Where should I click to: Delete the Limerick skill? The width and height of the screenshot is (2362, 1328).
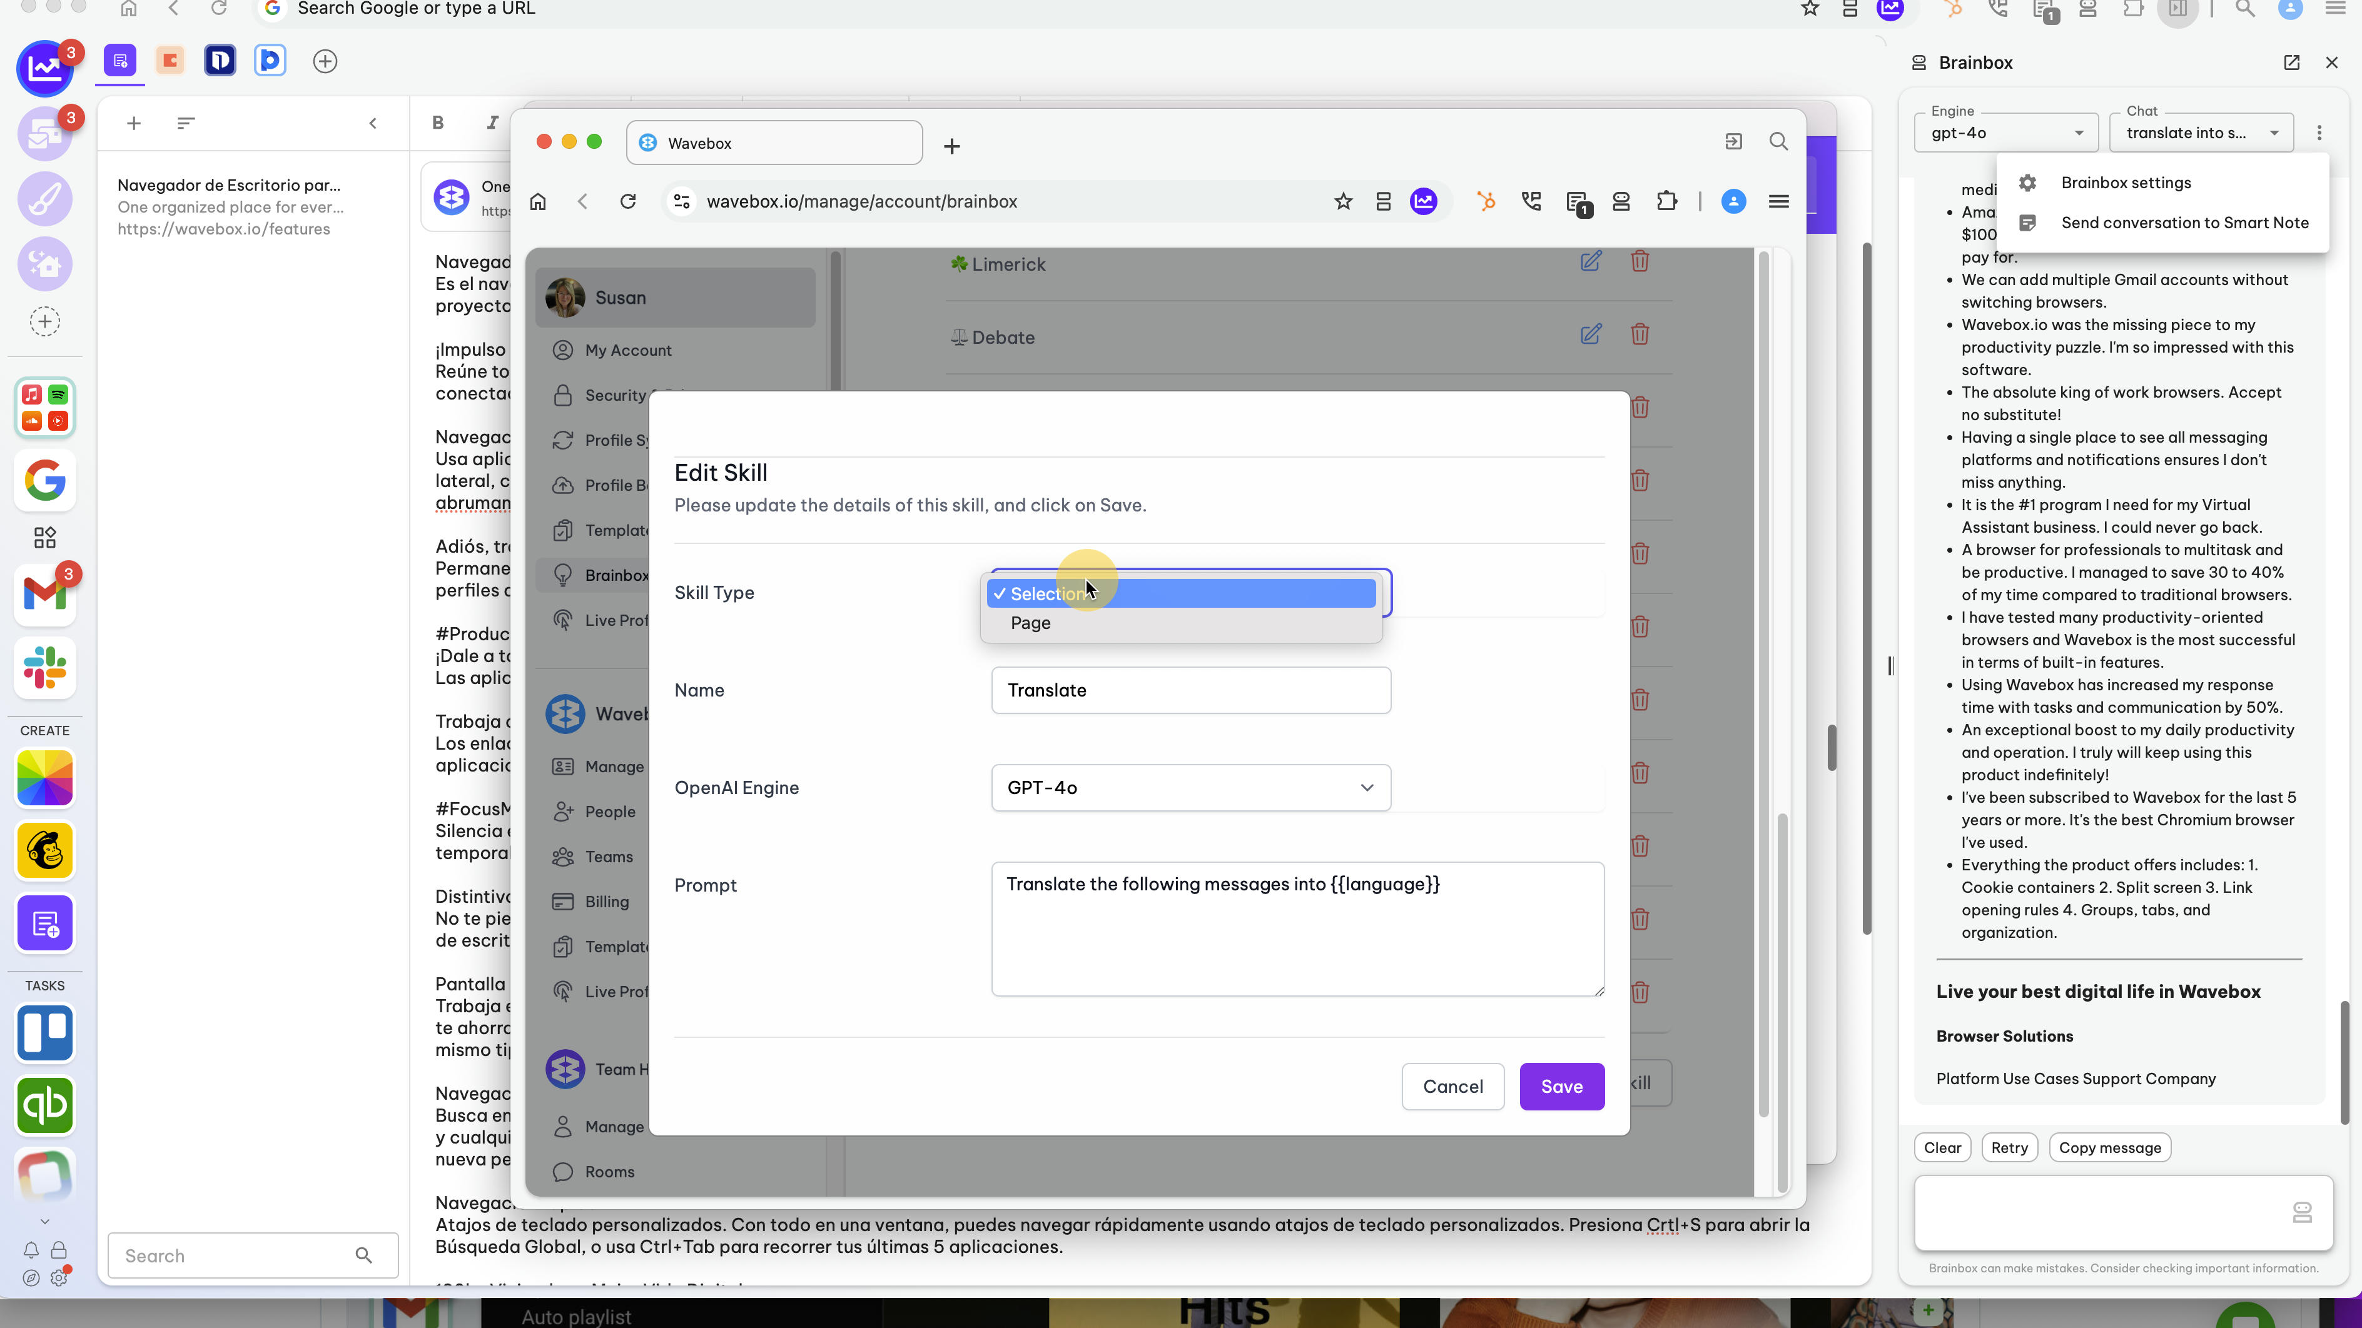point(1640,261)
